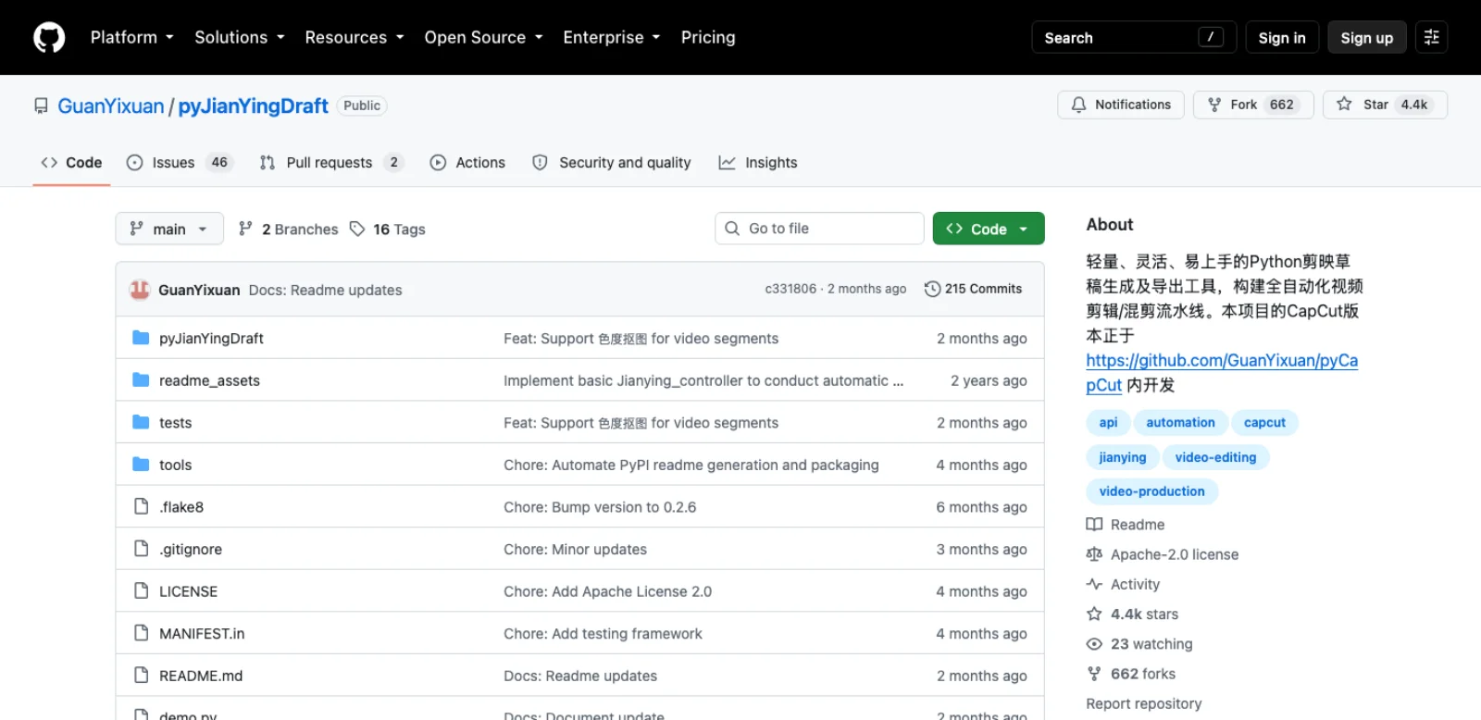The height and width of the screenshot is (720, 1481).
Task: Select the branch icon beside 2 Branches
Action: coord(245,229)
